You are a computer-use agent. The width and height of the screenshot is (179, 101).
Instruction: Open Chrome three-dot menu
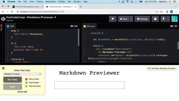pyautogui.click(x=176, y=12)
